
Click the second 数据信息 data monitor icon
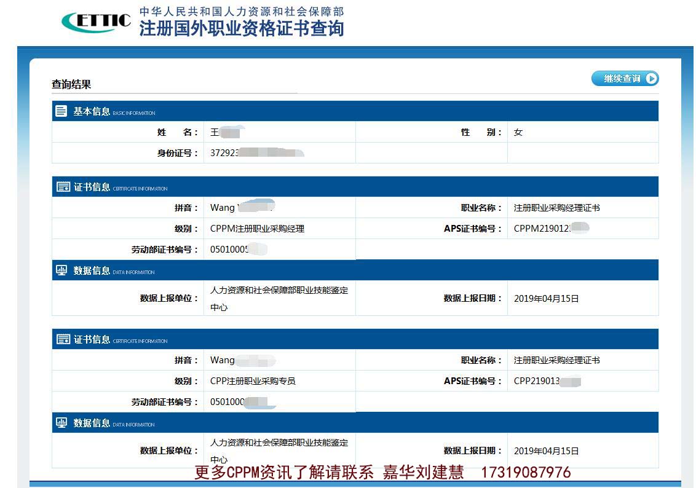[61, 423]
